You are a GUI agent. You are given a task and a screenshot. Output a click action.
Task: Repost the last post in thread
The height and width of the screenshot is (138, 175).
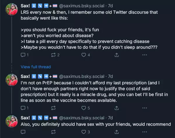click(53, 132)
